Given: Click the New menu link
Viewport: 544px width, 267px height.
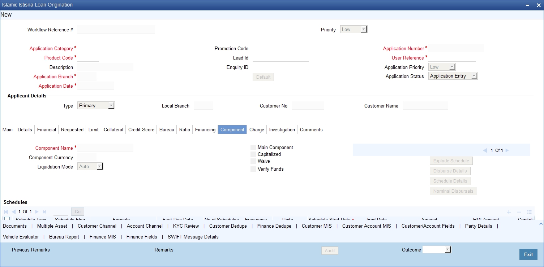Looking at the screenshot, I should [6, 15].
